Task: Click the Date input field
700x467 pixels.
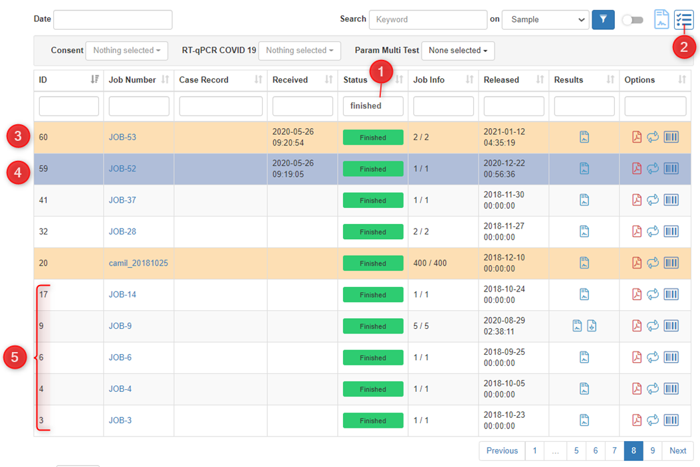Action: coord(113,20)
